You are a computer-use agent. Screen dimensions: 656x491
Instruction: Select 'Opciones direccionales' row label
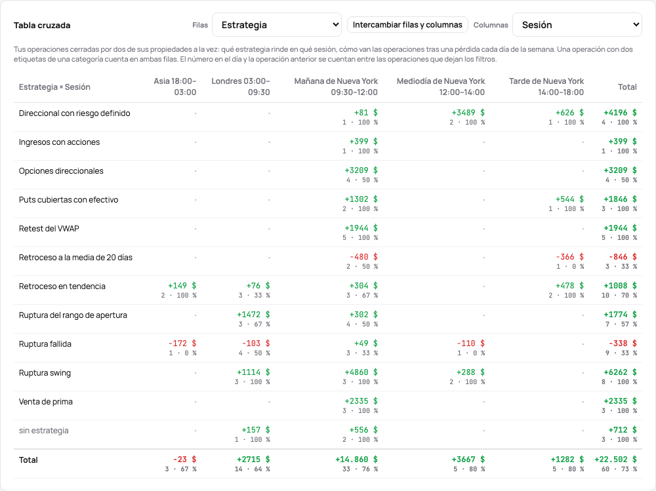click(61, 171)
